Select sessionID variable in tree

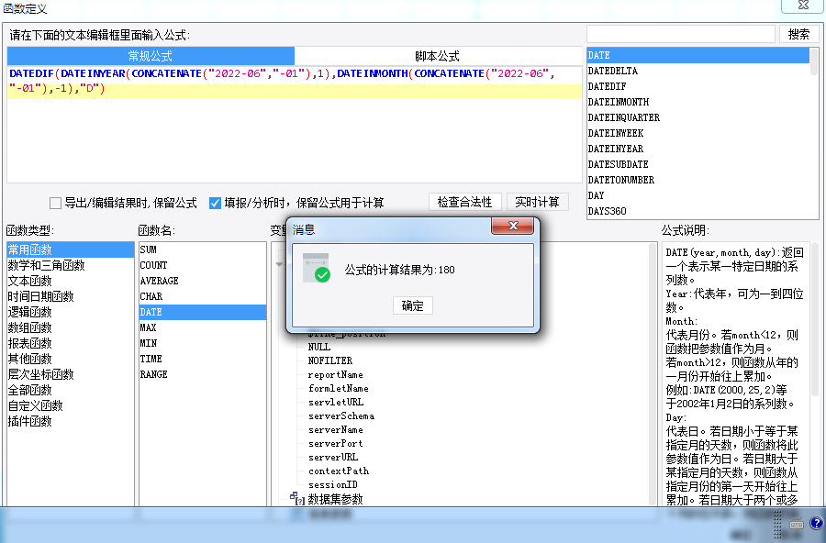click(333, 484)
